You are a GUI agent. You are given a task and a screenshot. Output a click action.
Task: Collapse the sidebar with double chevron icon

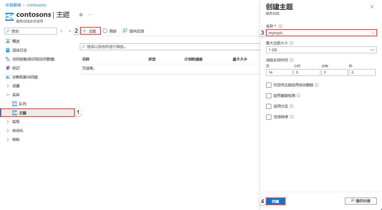[x=70, y=31]
